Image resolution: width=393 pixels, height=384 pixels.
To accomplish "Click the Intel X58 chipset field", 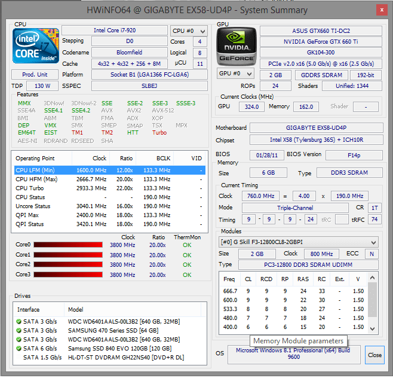I will point(317,140).
